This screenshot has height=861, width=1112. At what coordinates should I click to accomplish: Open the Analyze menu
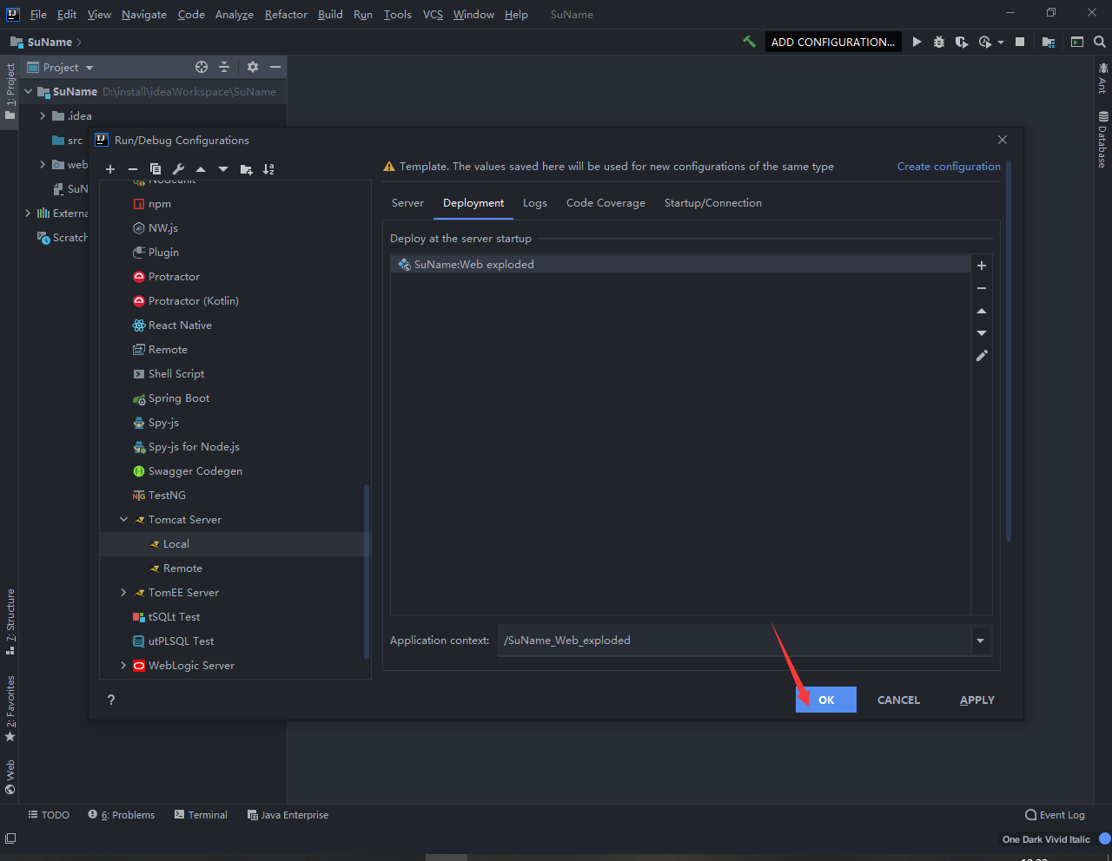point(235,14)
